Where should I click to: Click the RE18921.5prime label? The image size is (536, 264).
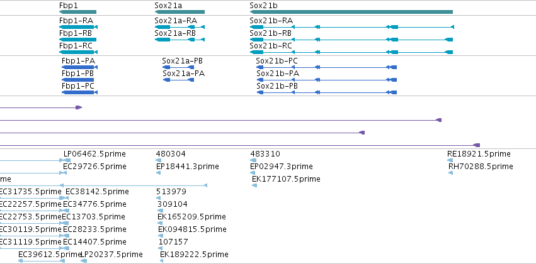[x=479, y=154]
